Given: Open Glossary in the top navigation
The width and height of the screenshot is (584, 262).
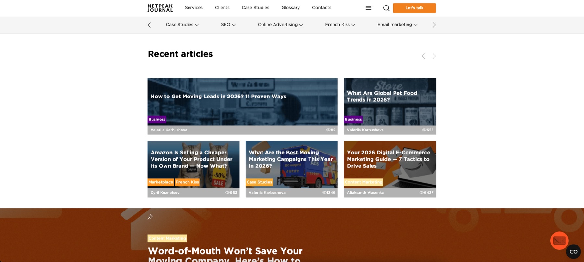Looking at the screenshot, I should coord(291,8).
